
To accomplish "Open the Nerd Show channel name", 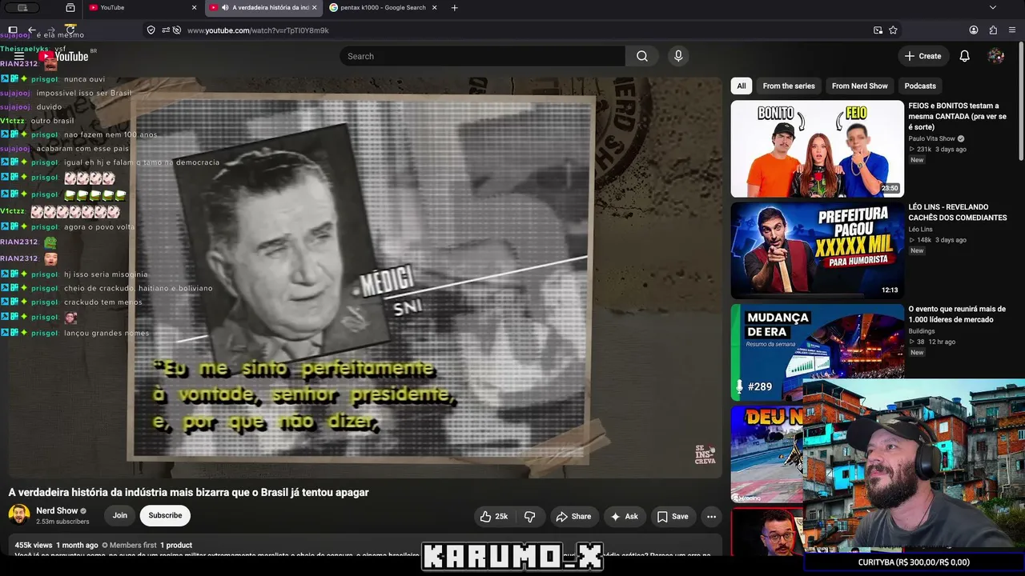I will [57, 510].
